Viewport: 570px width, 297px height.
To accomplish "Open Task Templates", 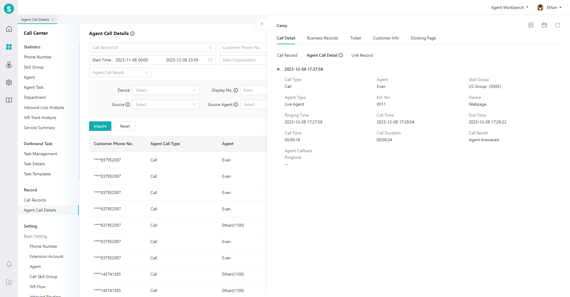I will pyautogui.click(x=37, y=174).
